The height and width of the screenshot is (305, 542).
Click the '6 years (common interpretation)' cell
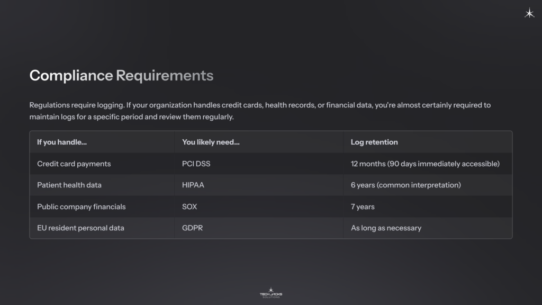coord(405,185)
